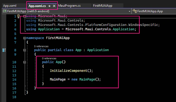
Task: Click the C# project icon beside FirstMUAIApp
Action: (5, 11)
